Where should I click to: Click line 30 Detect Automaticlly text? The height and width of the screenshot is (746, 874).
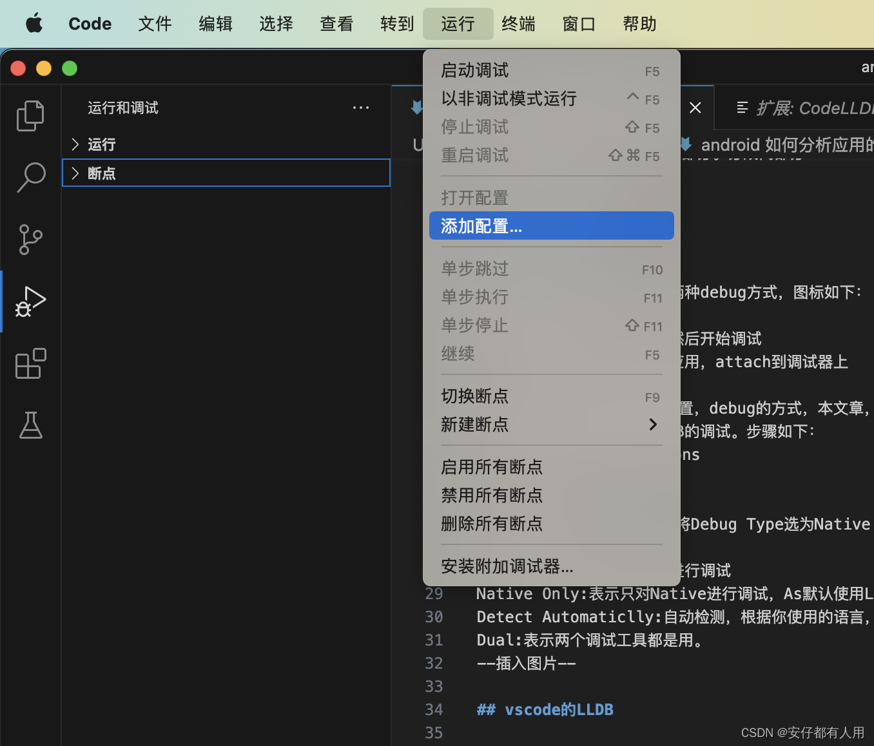coord(675,617)
